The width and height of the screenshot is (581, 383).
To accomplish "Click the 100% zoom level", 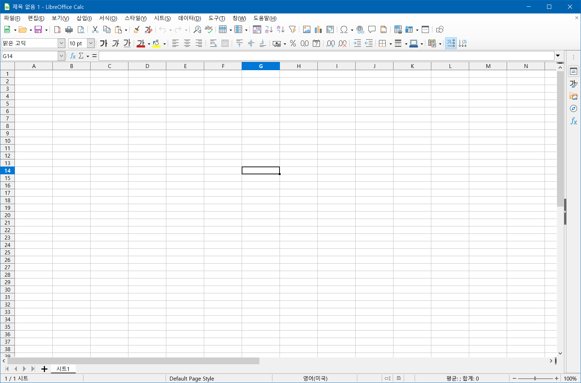I will (x=570, y=378).
